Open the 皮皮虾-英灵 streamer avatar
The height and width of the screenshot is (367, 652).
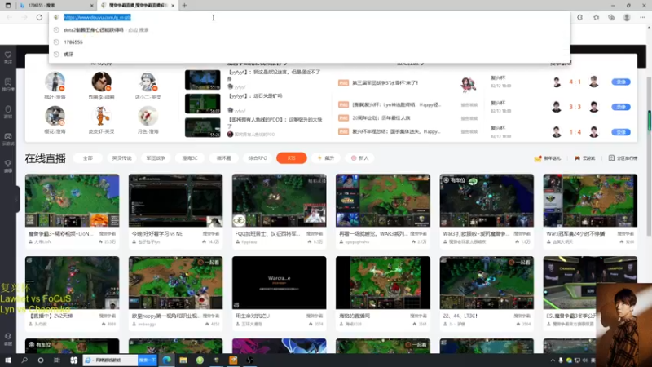101,116
